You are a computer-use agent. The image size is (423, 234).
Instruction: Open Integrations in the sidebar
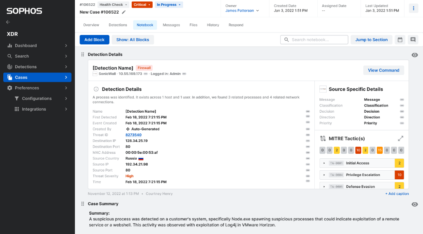37,109
